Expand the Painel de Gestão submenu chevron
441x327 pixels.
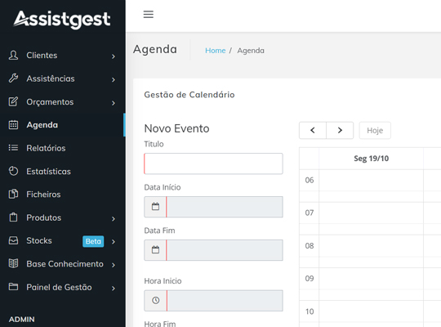pos(114,288)
